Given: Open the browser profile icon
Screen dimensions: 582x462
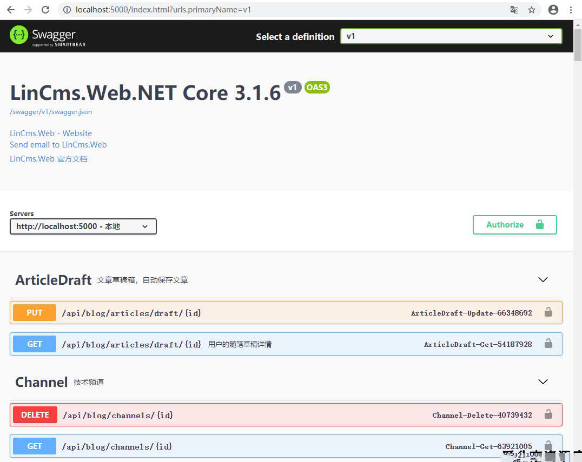Looking at the screenshot, I should coord(553,10).
